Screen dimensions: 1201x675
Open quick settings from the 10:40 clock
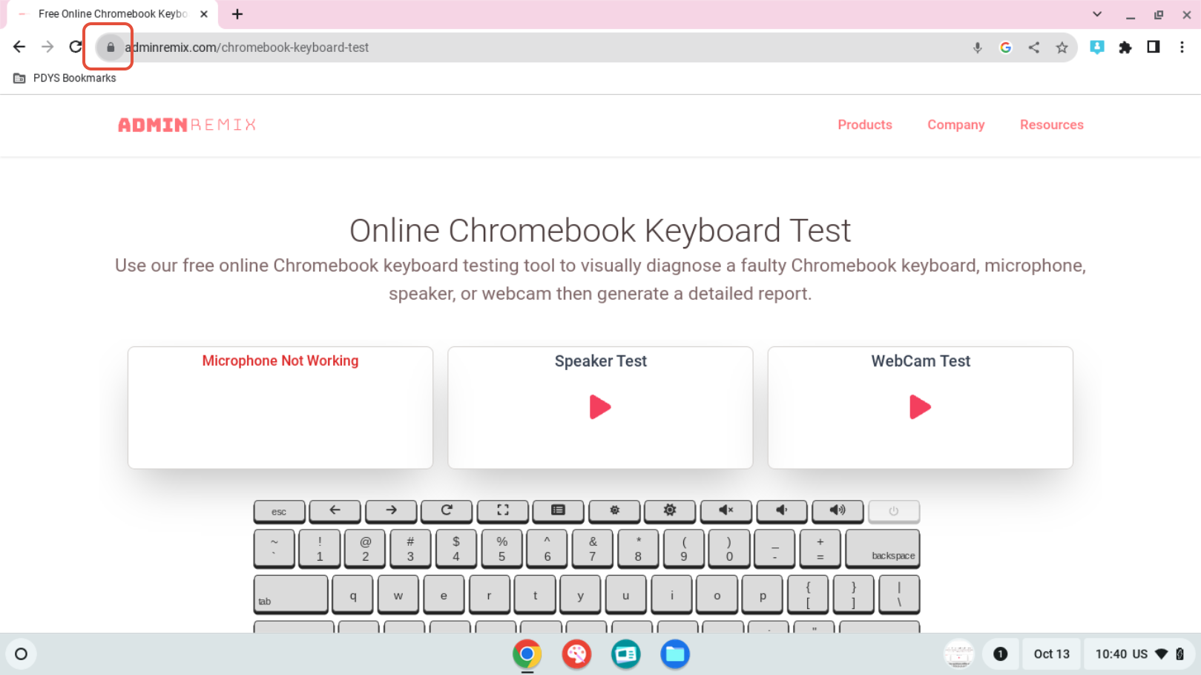pos(1139,654)
